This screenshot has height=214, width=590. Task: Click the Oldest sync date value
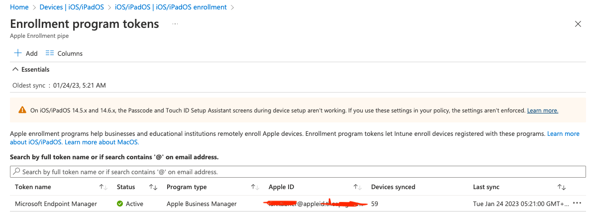(80, 86)
